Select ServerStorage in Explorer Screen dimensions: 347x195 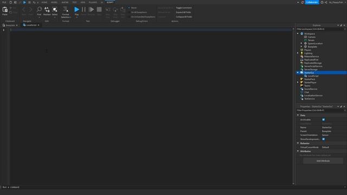point(311,69)
